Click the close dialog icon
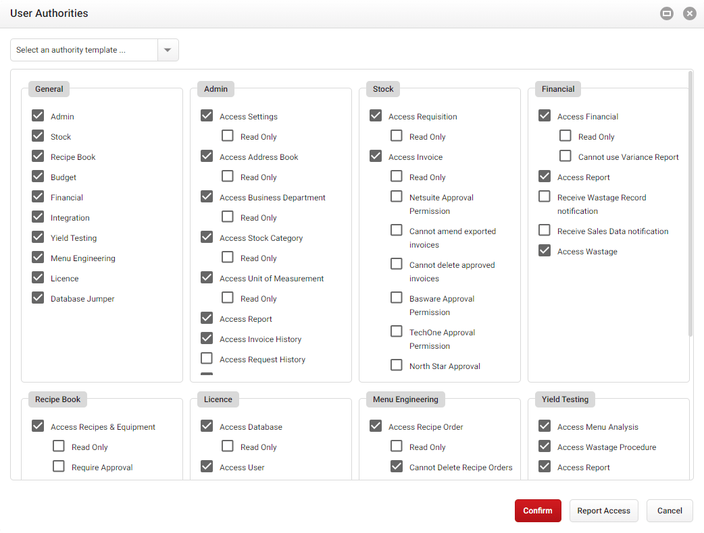The width and height of the screenshot is (704, 533). pos(690,13)
